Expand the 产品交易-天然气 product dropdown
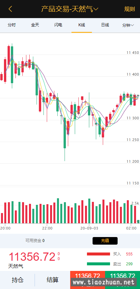The image size is (140, 289). coord(70,9)
